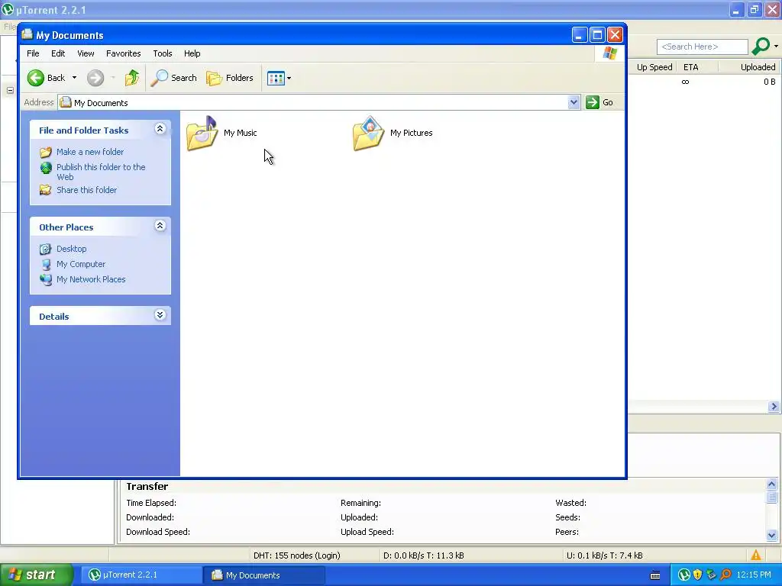Switch to µTorrent 2.2.1 taskbar button

coord(141,575)
